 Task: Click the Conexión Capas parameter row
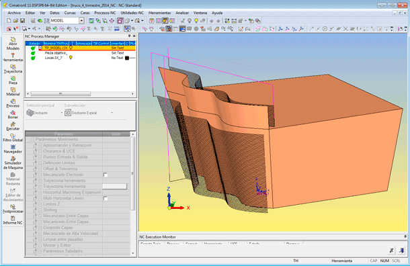tap(78, 228)
